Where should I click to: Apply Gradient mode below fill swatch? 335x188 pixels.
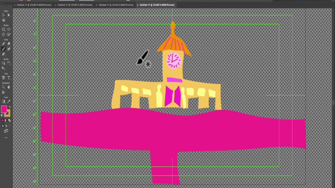pos(6,120)
